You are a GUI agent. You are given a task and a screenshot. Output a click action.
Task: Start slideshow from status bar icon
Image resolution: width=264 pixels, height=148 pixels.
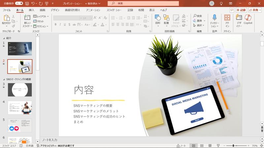pos(218,145)
